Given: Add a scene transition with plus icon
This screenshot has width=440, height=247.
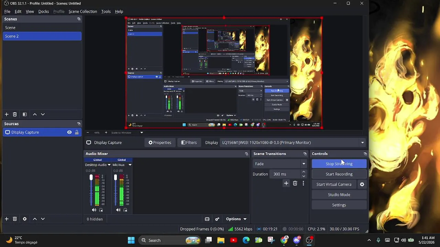Looking at the screenshot, I should (x=286, y=184).
